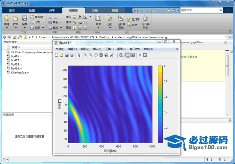Viewport: 235px width, 164px height.
Task: Click the 打印 print button
Action: 35,28
